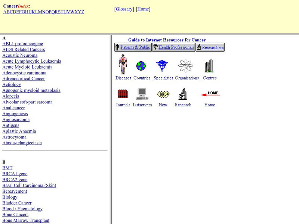Click the microscope icon beside Researchers

pyautogui.click(x=199, y=47)
